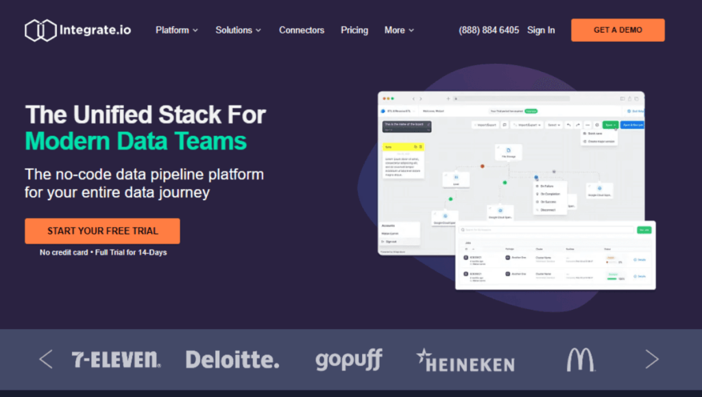Screen dimensions: 702x397
Task: Click the START YOUR FREE TRIAL button
Action: pyautogui.click(x=101, y=231)
